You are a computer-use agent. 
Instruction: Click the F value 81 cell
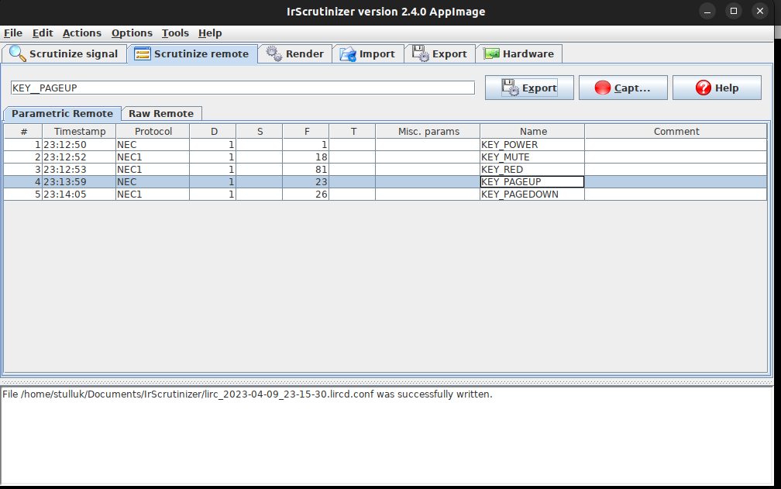[x=306, y=169]
